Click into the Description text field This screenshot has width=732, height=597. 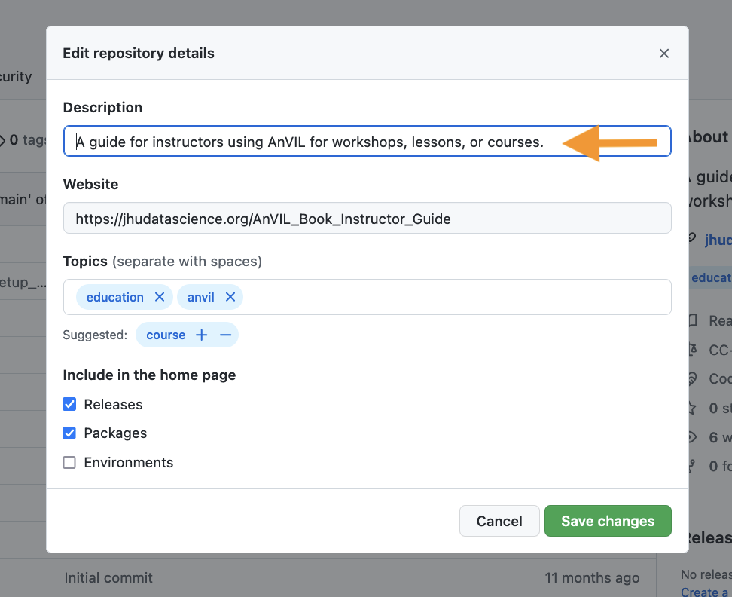(367, 141)
